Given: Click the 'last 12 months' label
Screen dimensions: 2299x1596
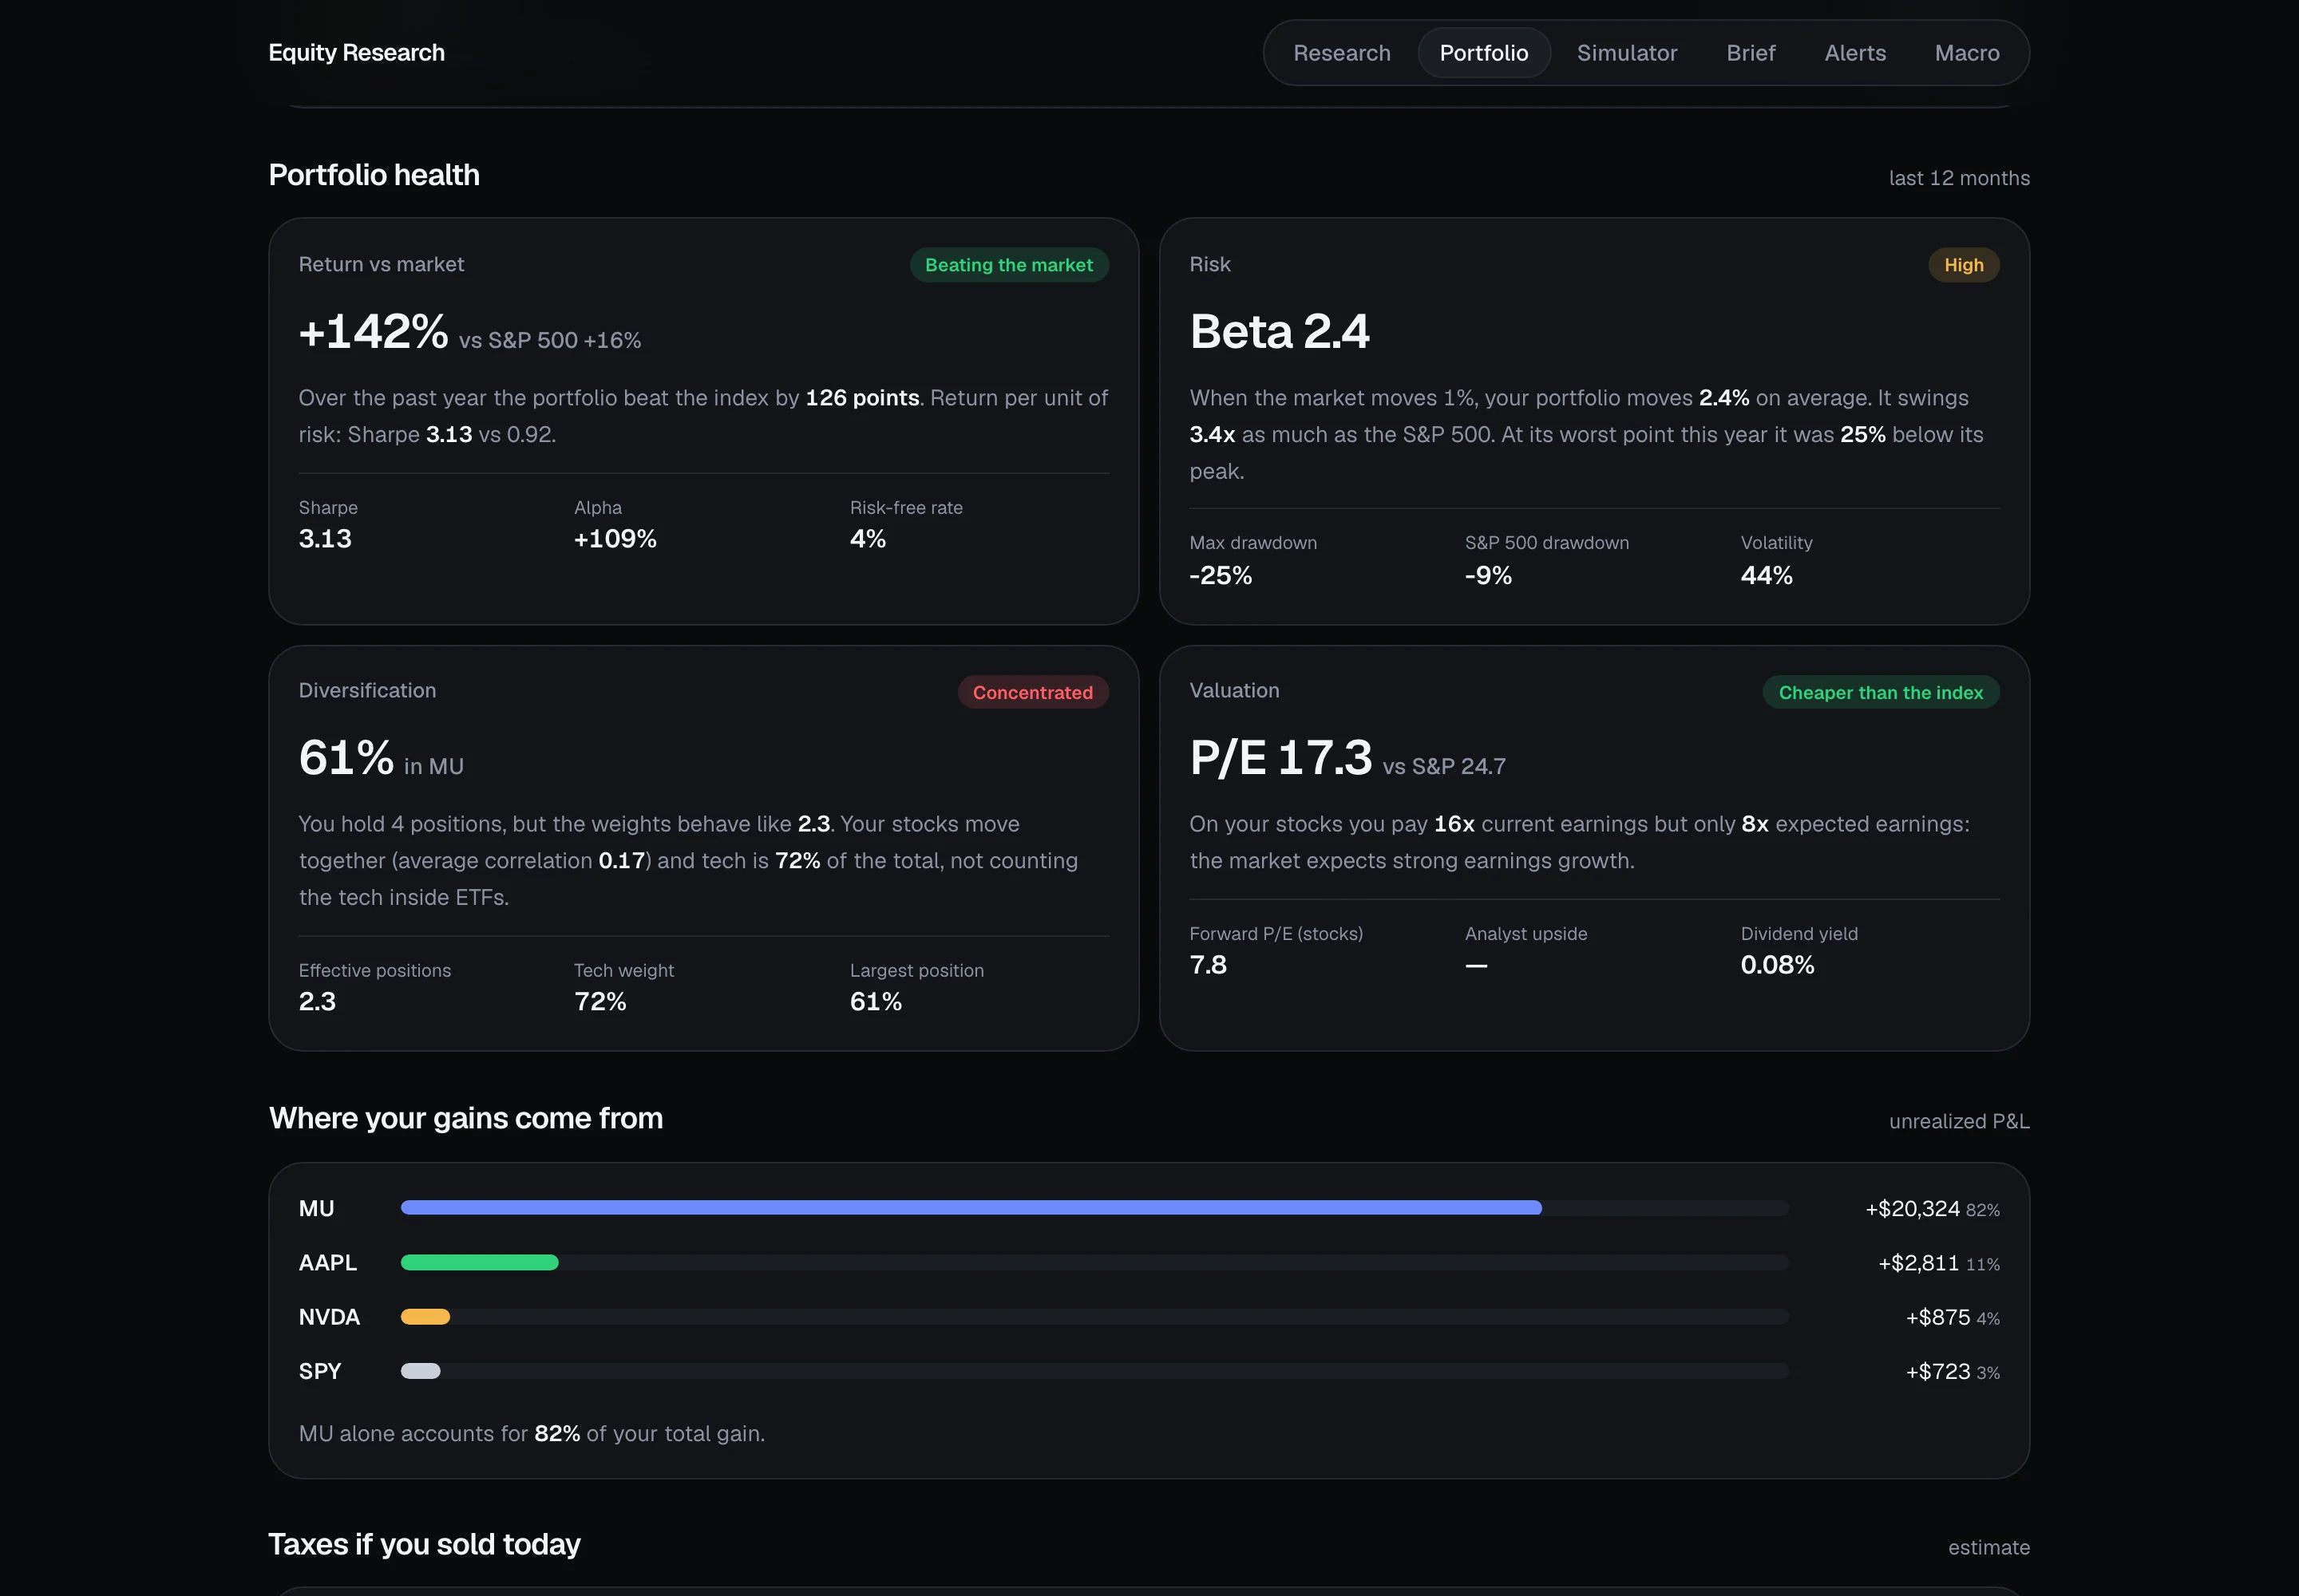Looking at the screenshot, I should [1959, 178].
